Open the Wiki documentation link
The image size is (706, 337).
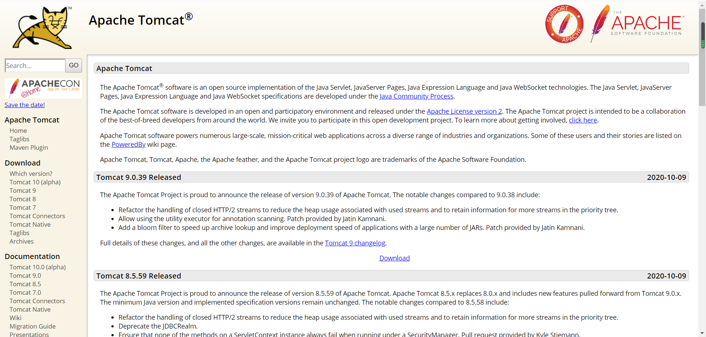[x=15, y=318]
